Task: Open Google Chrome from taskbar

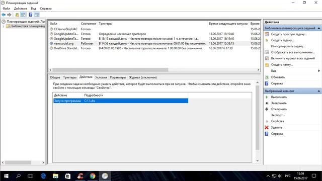Action: click(93, 176)
